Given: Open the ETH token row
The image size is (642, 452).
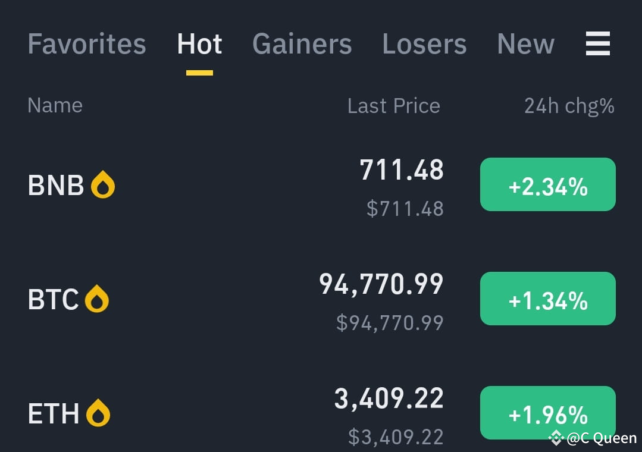Looking at the screenshot, I should (x=54, y=413).
